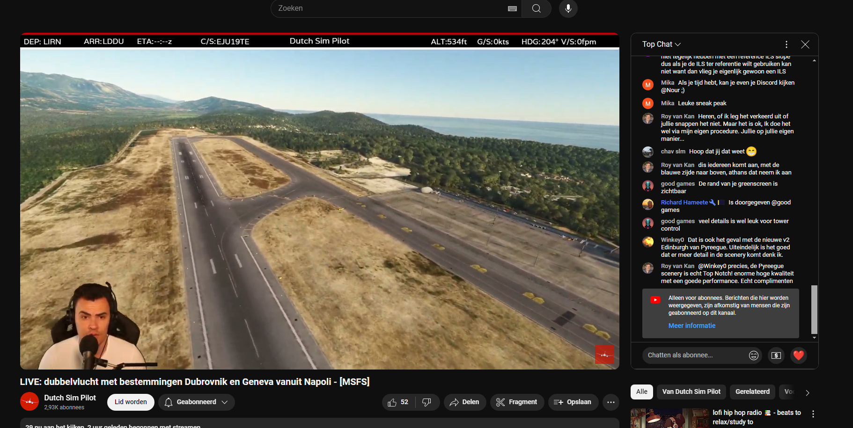Image resolution: width=853 pixels, height=428 pixels.
Task: Click the chat panel scrollbar
Action: coord(814,309)
